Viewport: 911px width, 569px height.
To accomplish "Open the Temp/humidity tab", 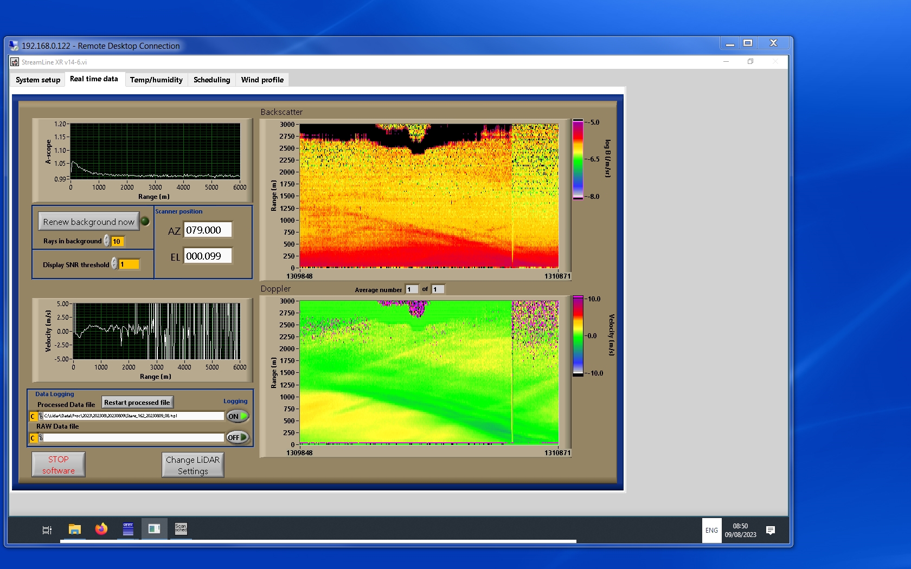I will [156, 80].
